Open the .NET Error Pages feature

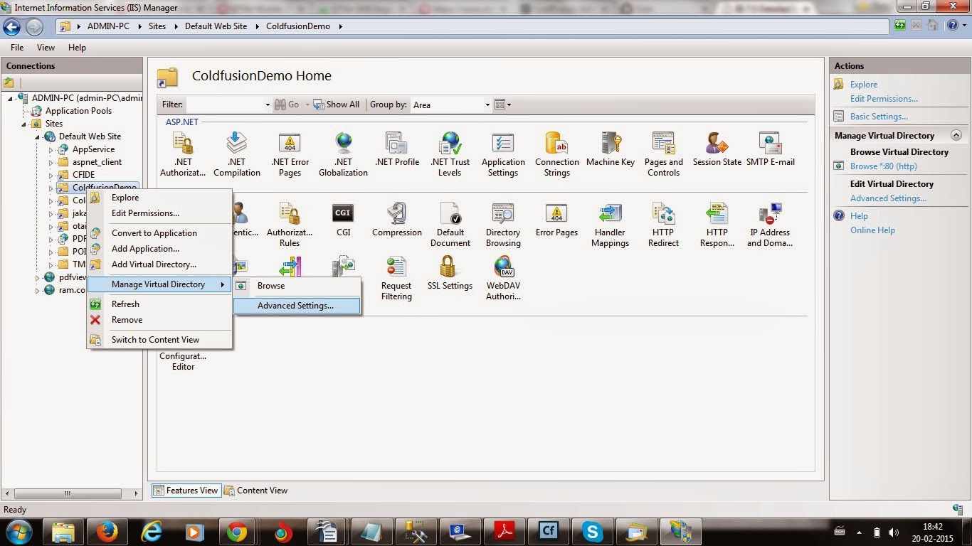coord(290,154)
